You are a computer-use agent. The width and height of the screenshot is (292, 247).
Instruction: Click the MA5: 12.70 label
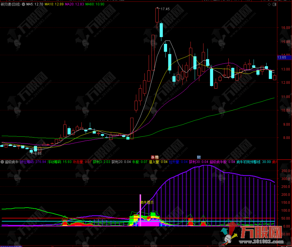click(x=35, y=4)
